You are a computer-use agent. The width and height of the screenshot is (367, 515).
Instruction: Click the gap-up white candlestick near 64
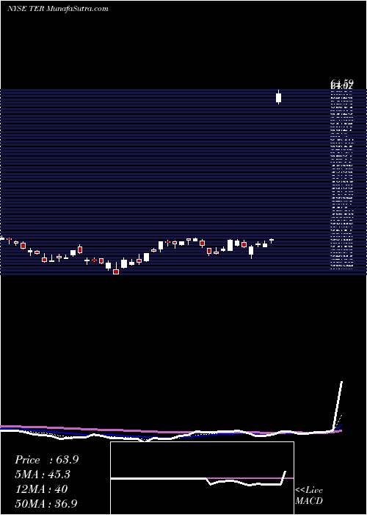(x=278, y=97)
